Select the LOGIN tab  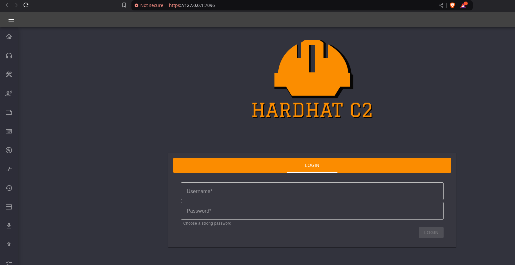click(x=312, y=165)
